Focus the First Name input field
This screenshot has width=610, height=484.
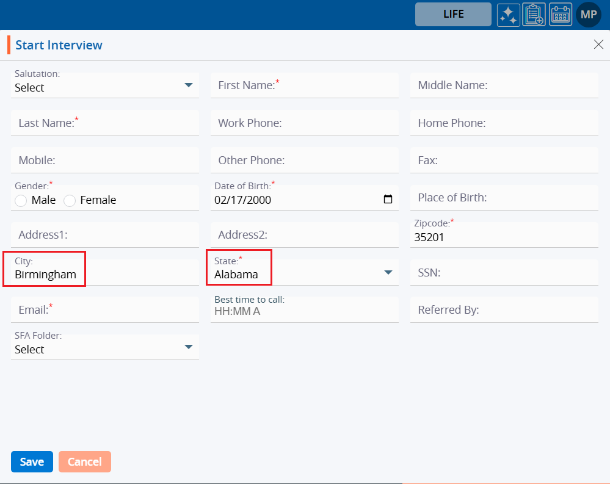(304, 85)
